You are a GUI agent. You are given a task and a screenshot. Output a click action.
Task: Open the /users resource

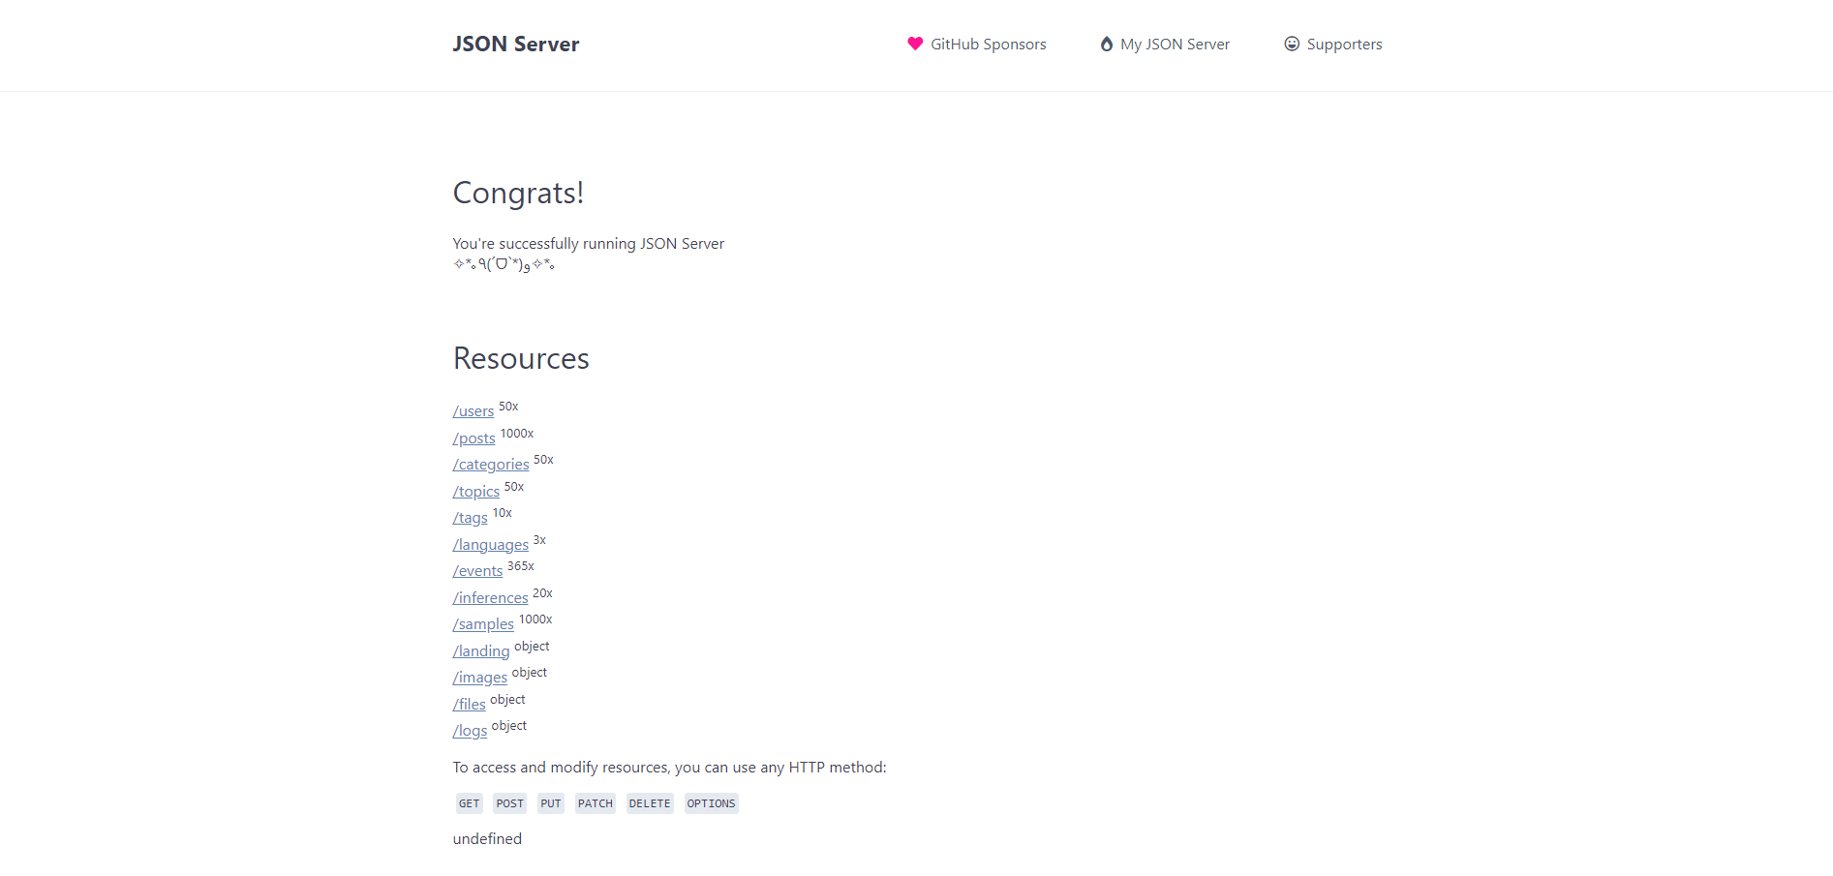(x=474, y=411)
